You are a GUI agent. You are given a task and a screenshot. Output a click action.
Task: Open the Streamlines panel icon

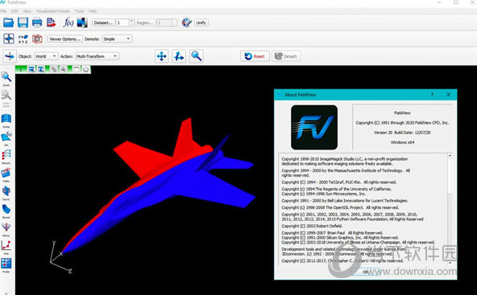click(x=6, y=156)
